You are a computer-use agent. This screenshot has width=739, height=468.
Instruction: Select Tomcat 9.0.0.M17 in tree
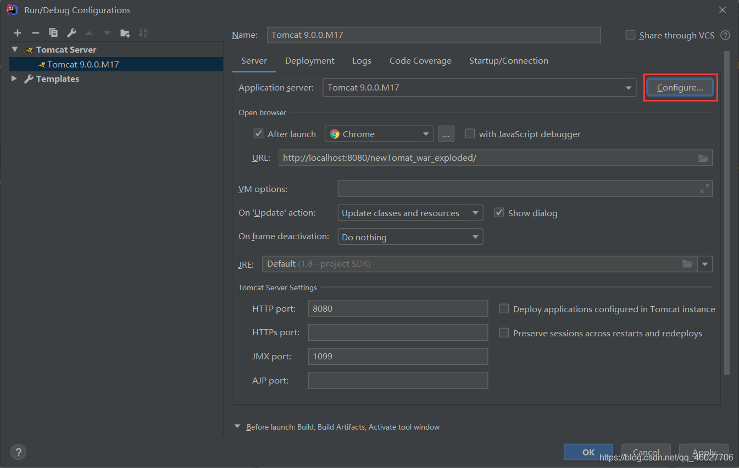(116, 64)
